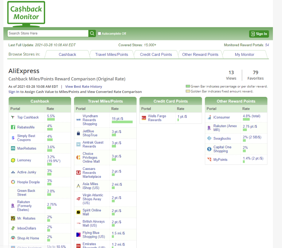Image resolution: width=282 pixels, height=248 pixels.
Task: Click the Spirit Online Mall icon
Action: [78, 212]
